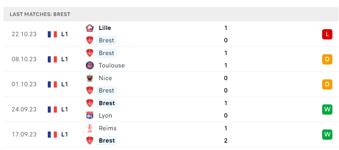This screenshot has width=339, height=150.
Task: Click L1 league label on 24.09.23 row
Action: pyautogui.click(x=65, y=109)
